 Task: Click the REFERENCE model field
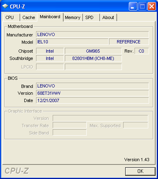(129, 42)
